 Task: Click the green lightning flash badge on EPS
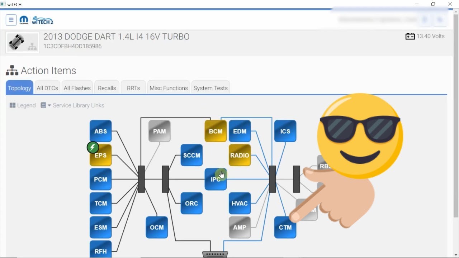pos(93,147)
